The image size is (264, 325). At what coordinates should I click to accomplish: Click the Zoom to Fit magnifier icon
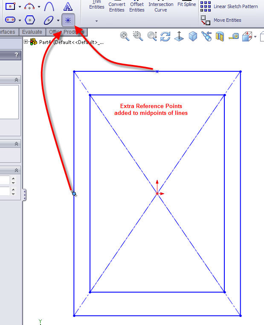point(125,36)
